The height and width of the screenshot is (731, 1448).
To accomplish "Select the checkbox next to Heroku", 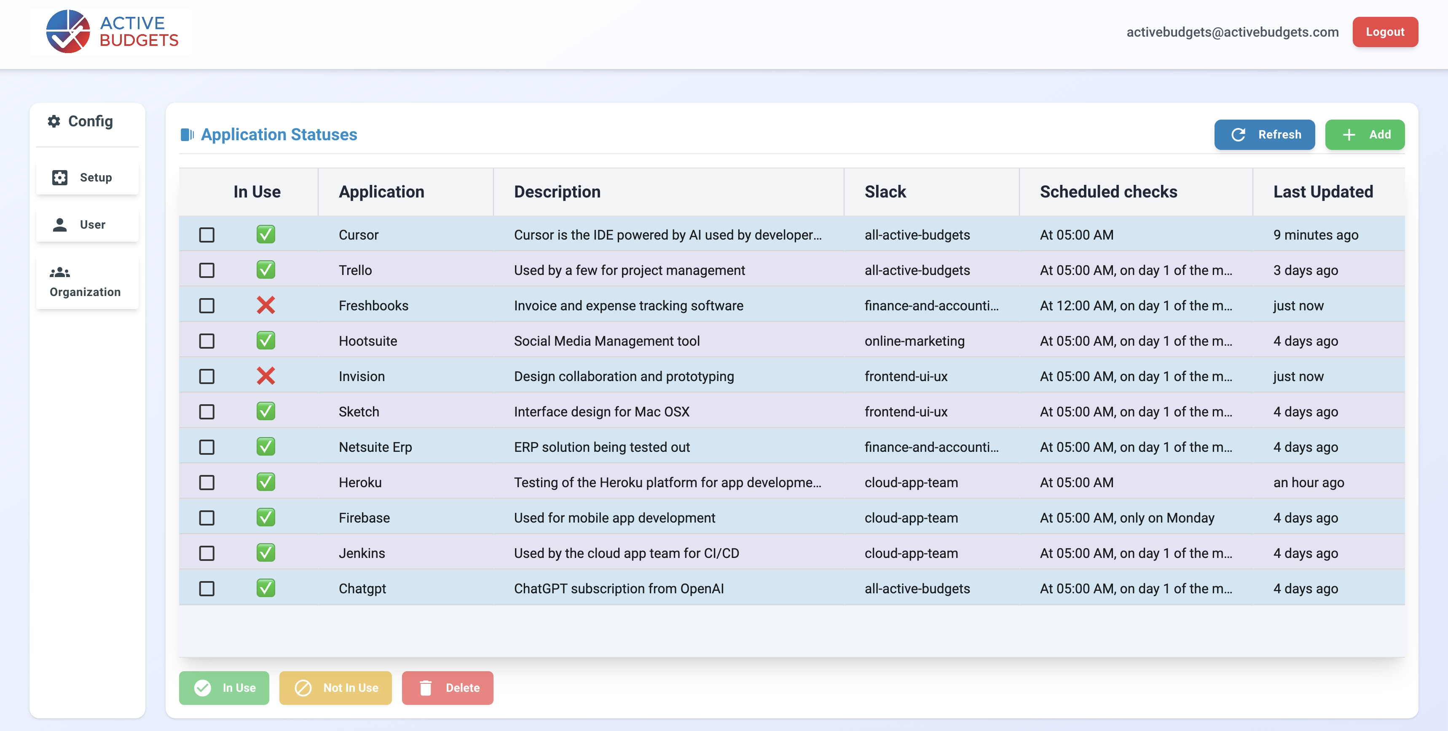I will pyautogui.click(x=207, y=482).
